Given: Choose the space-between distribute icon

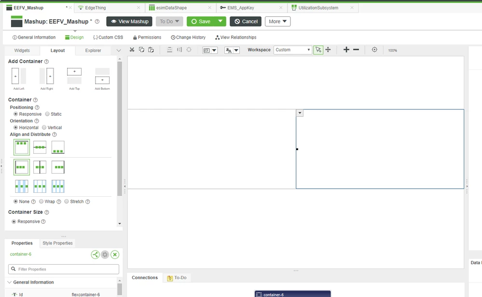Looking at the screenshot, I should [x=22, y=187].
